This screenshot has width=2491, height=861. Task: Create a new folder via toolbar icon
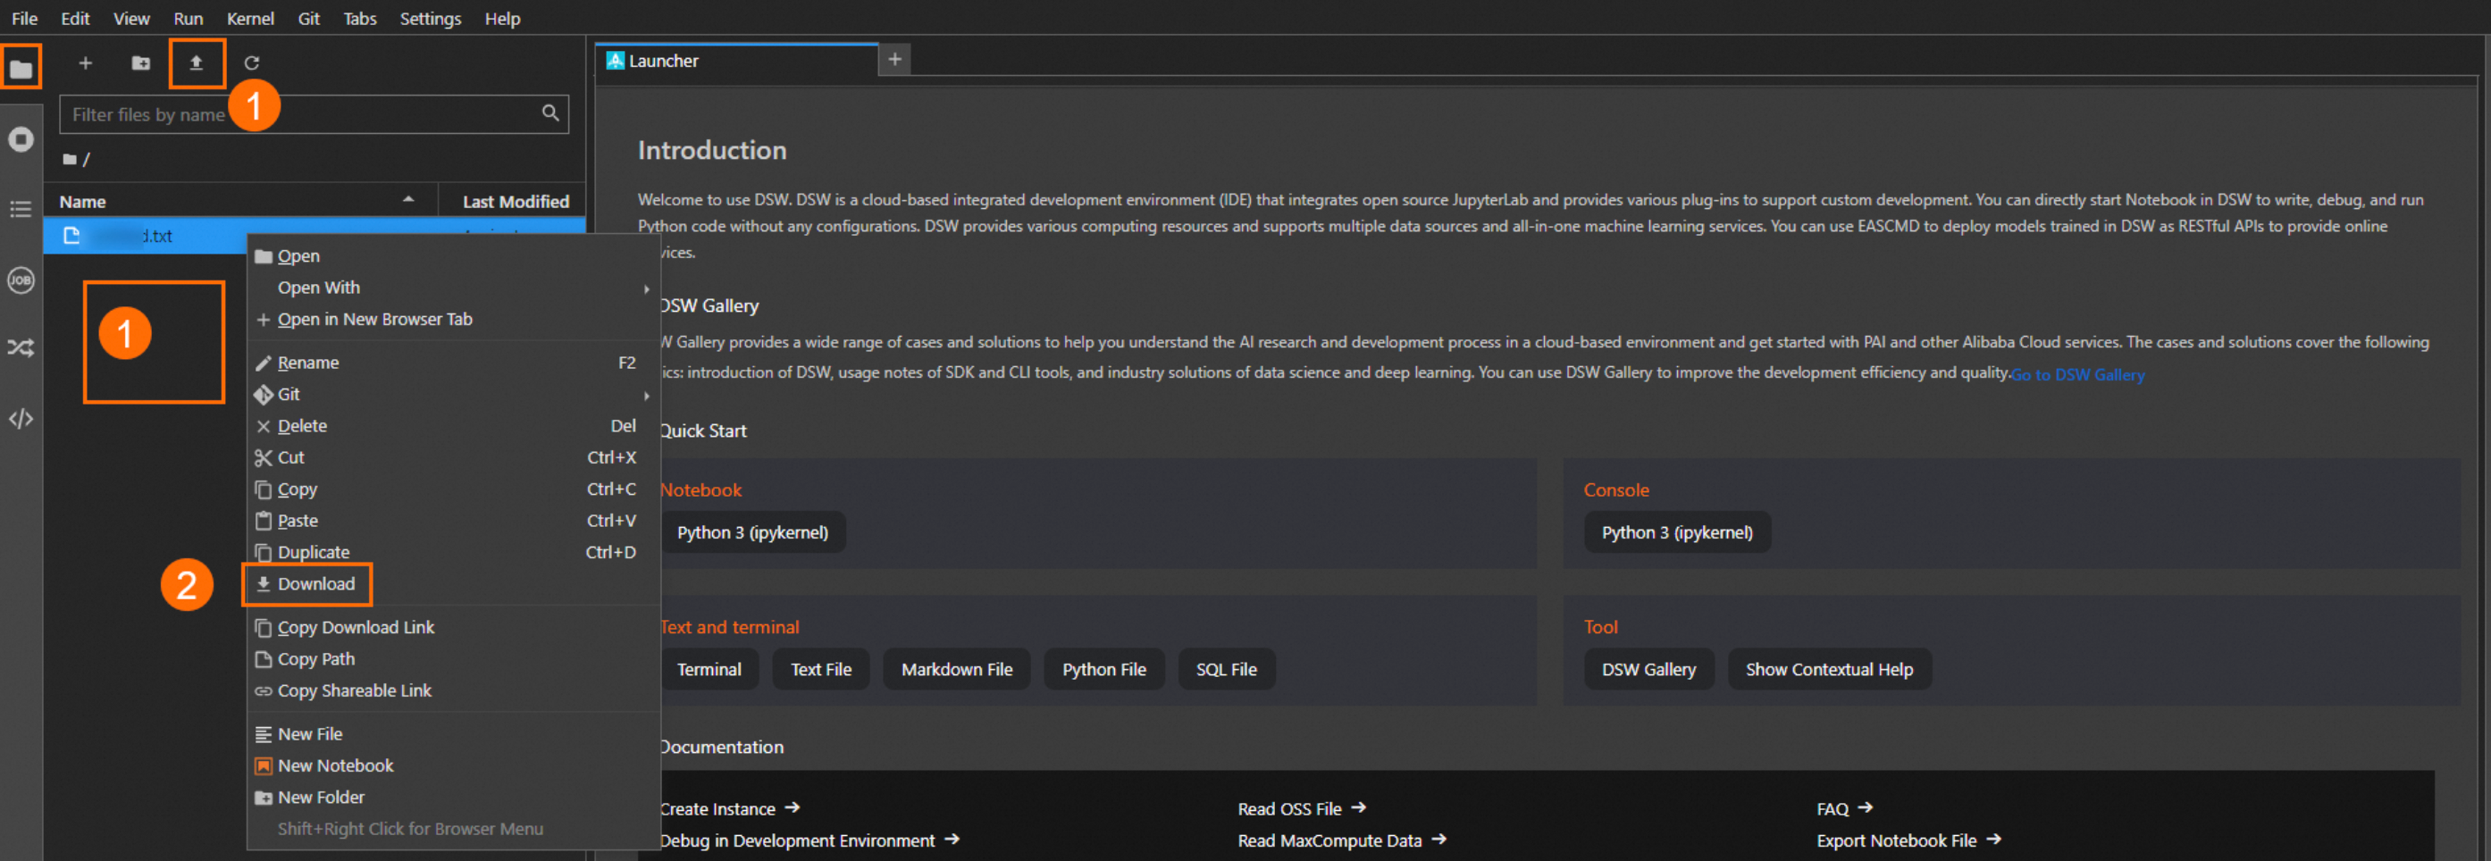point(141,63)
